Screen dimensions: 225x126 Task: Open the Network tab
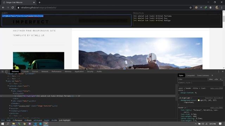pyautogui.click(x=45, y=71)
